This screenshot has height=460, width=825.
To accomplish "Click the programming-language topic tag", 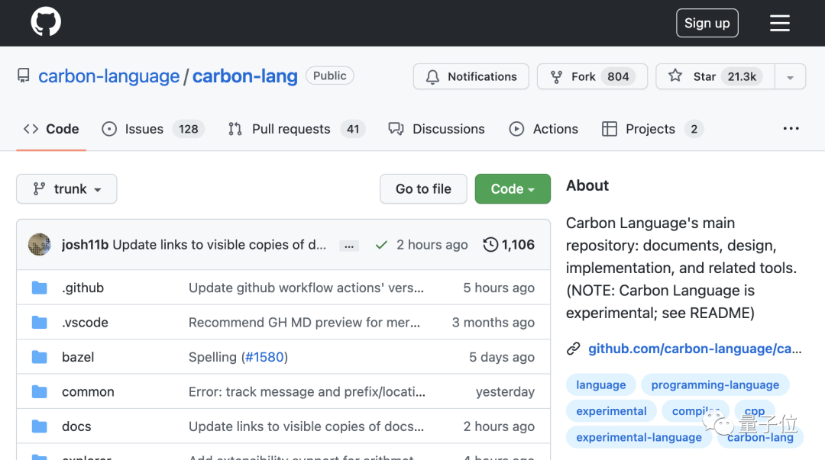I will click(x=715, y=384).
